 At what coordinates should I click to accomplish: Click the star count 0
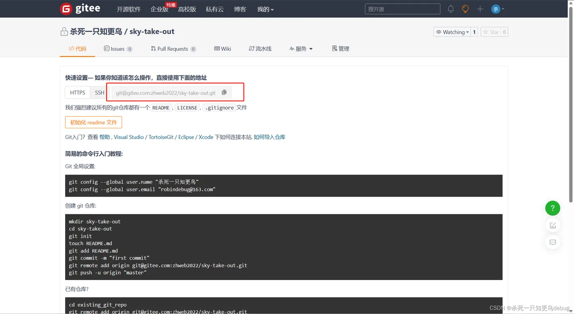click(x=504, y=32)
